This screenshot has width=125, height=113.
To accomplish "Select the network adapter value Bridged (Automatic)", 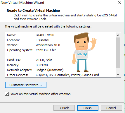I will (50, 70).
